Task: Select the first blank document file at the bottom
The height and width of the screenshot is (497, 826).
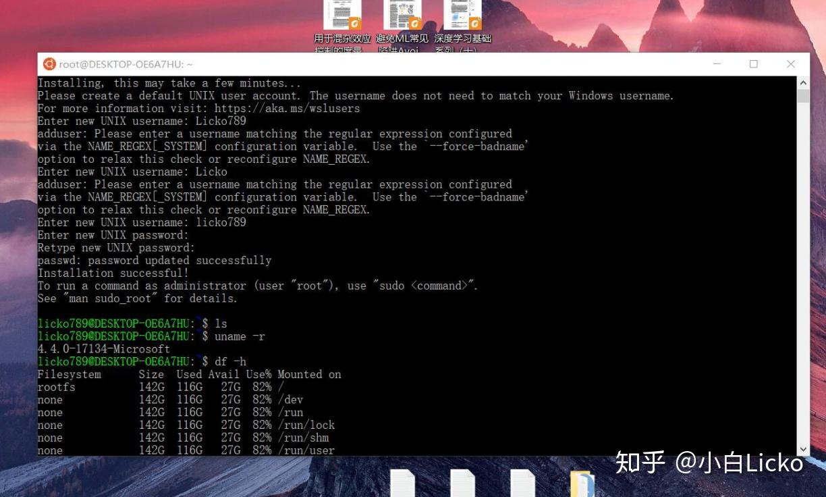Action: (403, 483)
